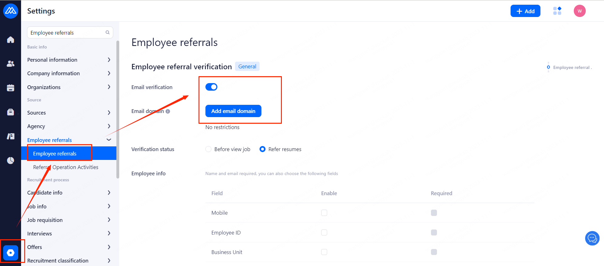Open Referral Operation Activities menu item
Viewport: 604px width, 266px height.
(66, 167)
